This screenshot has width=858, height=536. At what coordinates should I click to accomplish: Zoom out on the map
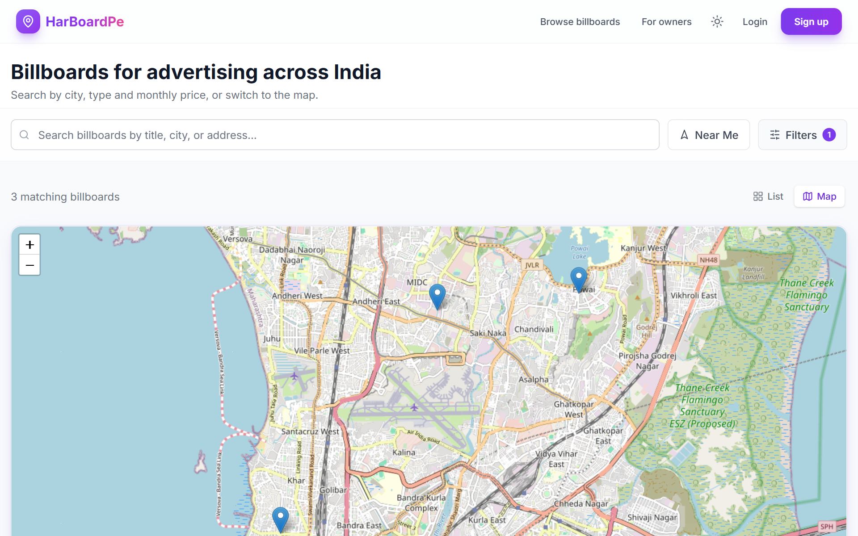click(29, 265)
